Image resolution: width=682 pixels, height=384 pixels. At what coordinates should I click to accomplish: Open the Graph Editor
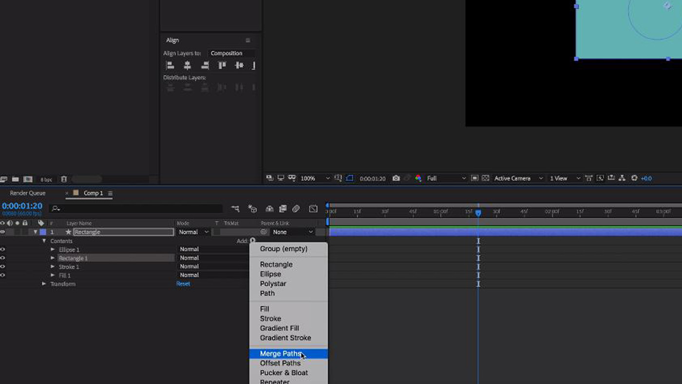pyautogui.click(x=313, y=209)
